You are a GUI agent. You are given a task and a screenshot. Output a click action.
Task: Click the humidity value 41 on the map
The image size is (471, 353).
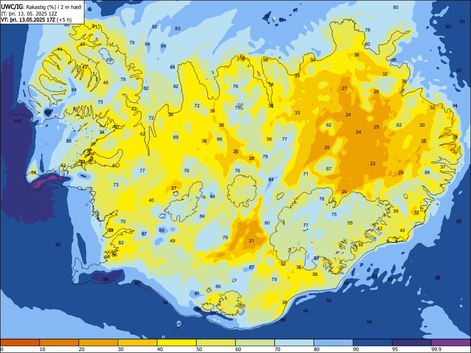click(x=95, y=26)
